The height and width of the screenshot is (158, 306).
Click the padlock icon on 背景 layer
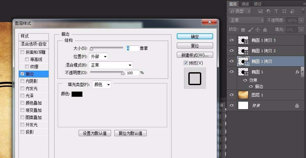pyautogui.click(x=297, y=106)
